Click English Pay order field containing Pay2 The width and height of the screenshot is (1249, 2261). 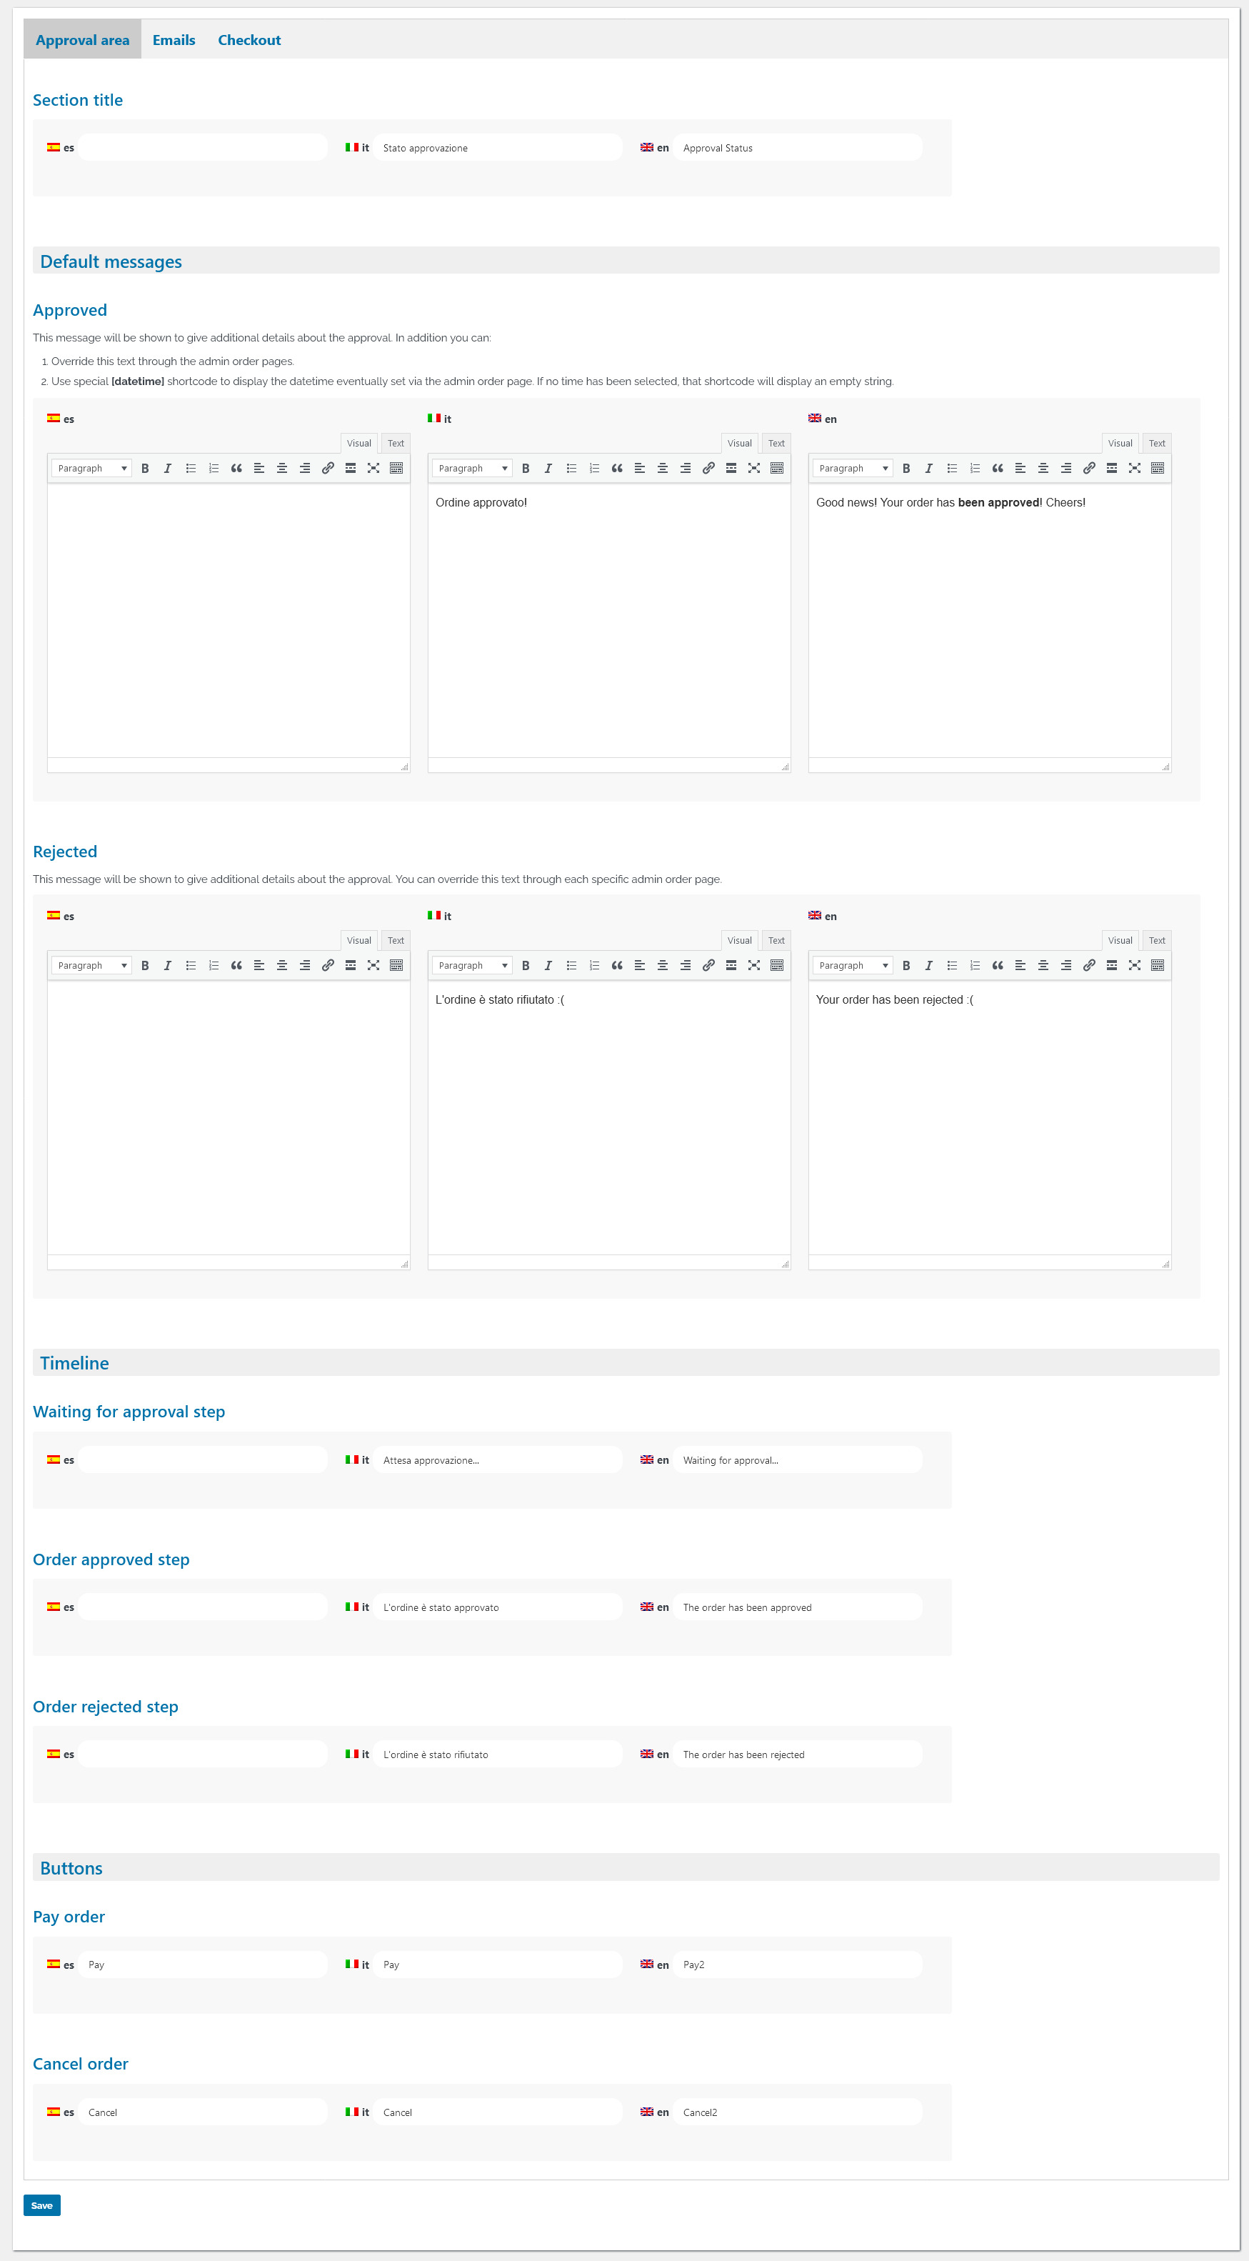pos(797,1965)
